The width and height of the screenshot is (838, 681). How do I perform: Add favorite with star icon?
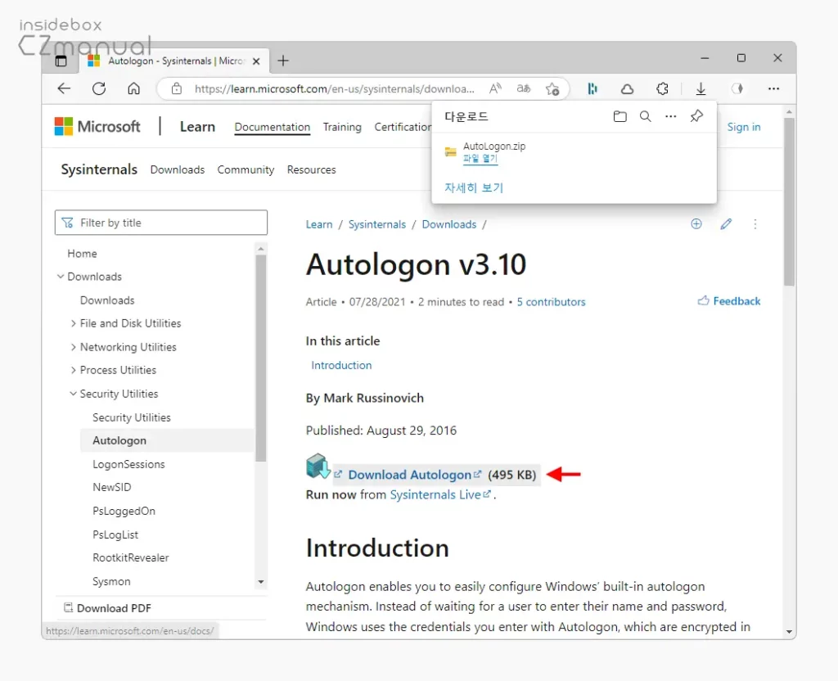coord(552,88)
